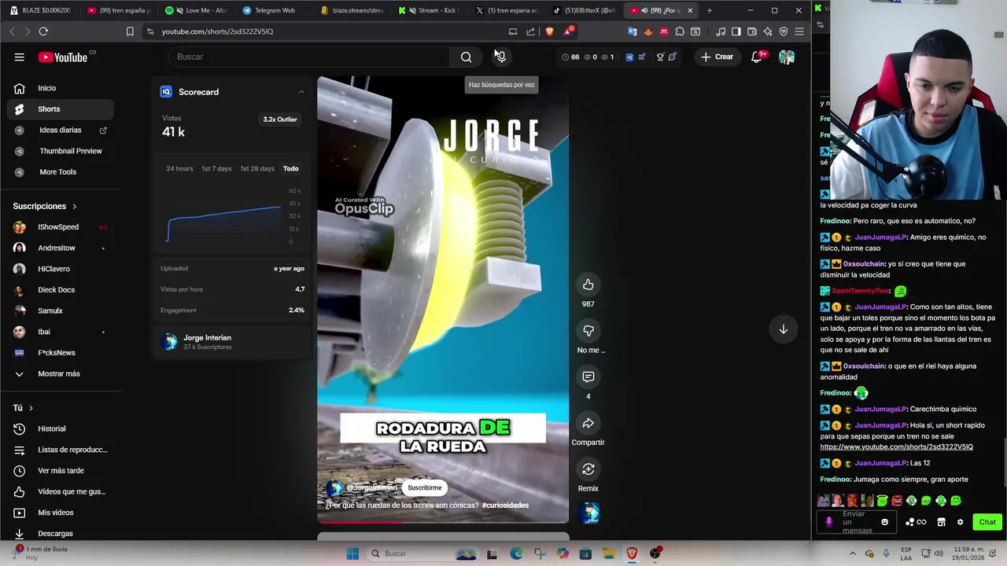Click the Enviar un mensaje chat field
Image resolution: width=1007 pixels, height=566 pixels.
tap(858, 522)
